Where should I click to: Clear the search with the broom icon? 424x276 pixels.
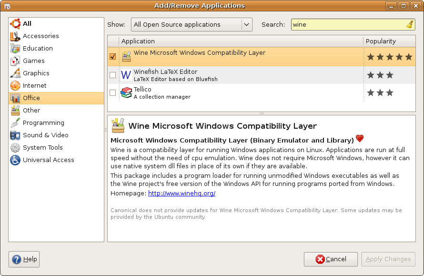click(x=410, y=24)
